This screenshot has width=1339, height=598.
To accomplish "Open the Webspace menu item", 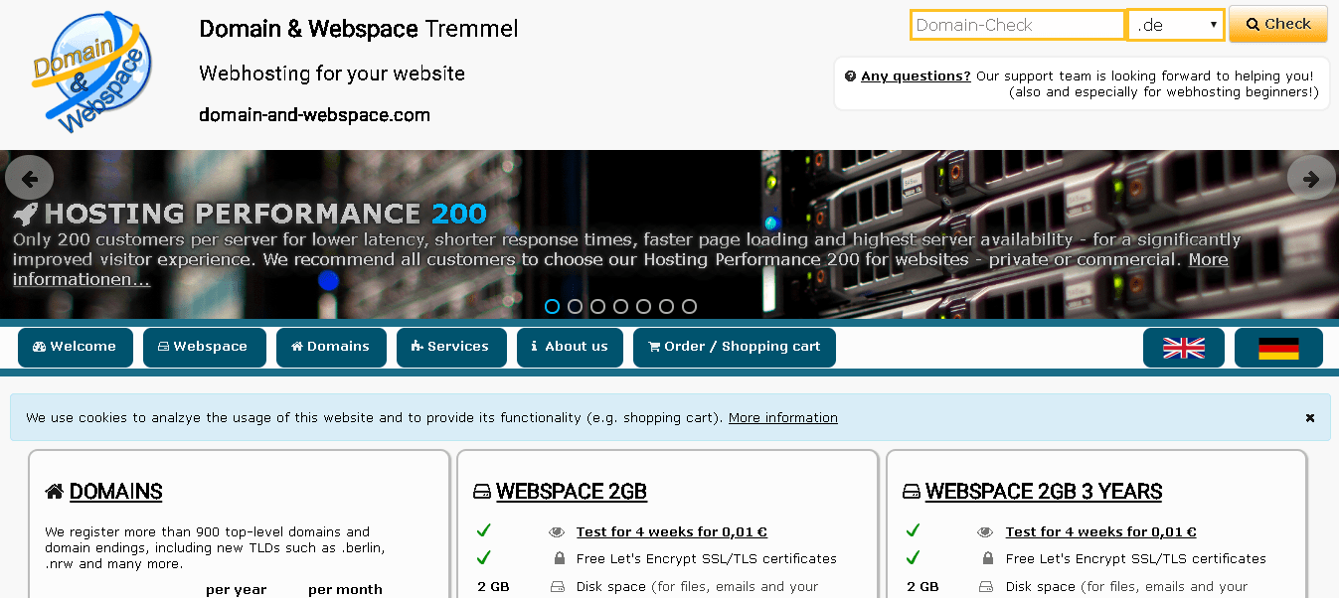I will click(205, 348).
